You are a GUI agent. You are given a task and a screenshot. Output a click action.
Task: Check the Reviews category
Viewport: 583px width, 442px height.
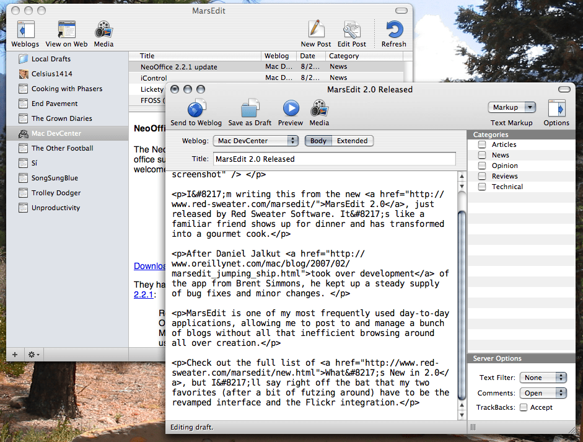pyautogui.click(x=482, y=176)
